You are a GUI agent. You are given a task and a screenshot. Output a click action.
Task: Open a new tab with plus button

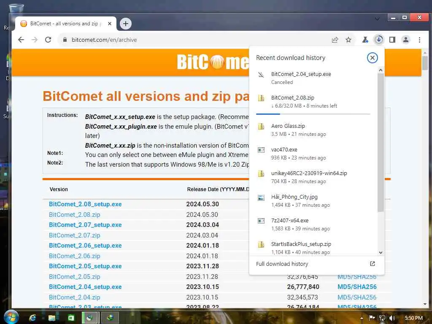click(x=126, y=24)
